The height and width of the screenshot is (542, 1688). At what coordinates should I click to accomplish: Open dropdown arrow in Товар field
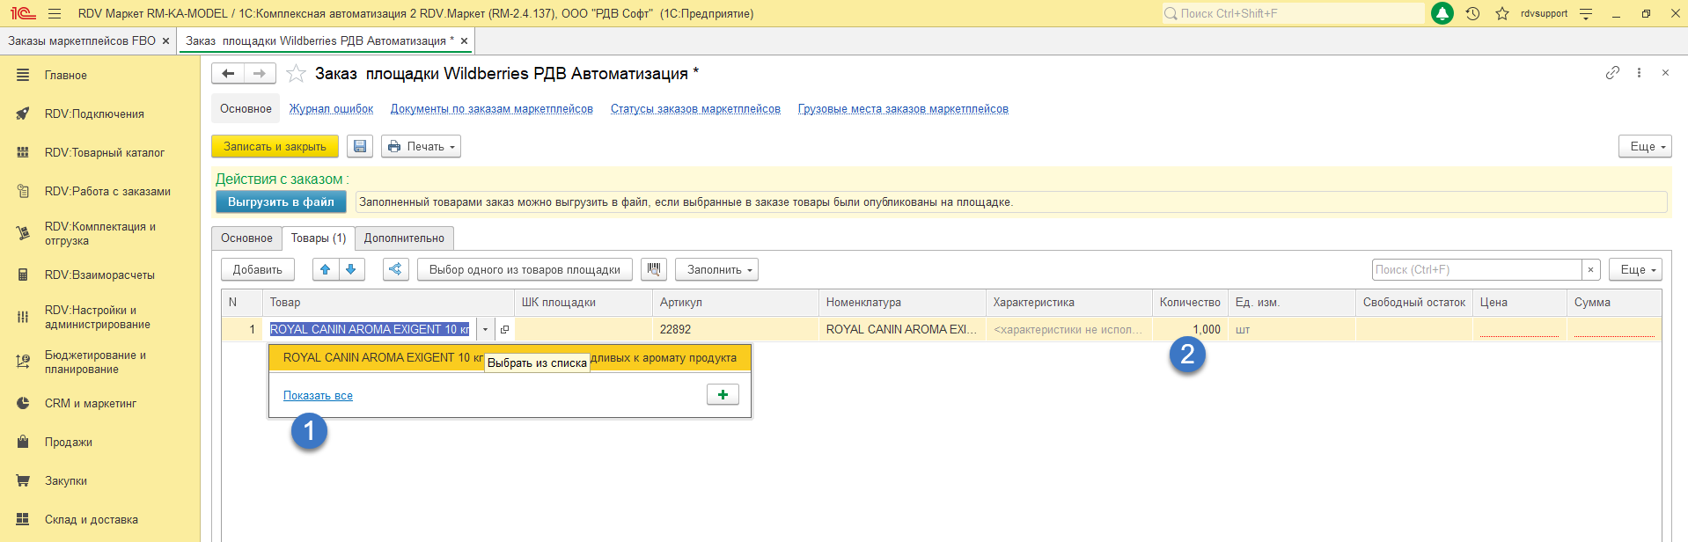click(485, 330)
